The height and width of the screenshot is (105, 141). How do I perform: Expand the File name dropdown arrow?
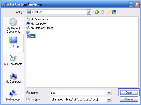[x=109, y=92]
